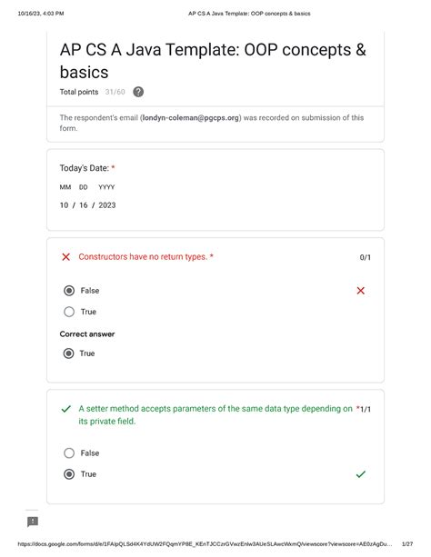Viewport: 431px width, 557px height.
Task: Click the Correct answer label
Action: point(87,333)
